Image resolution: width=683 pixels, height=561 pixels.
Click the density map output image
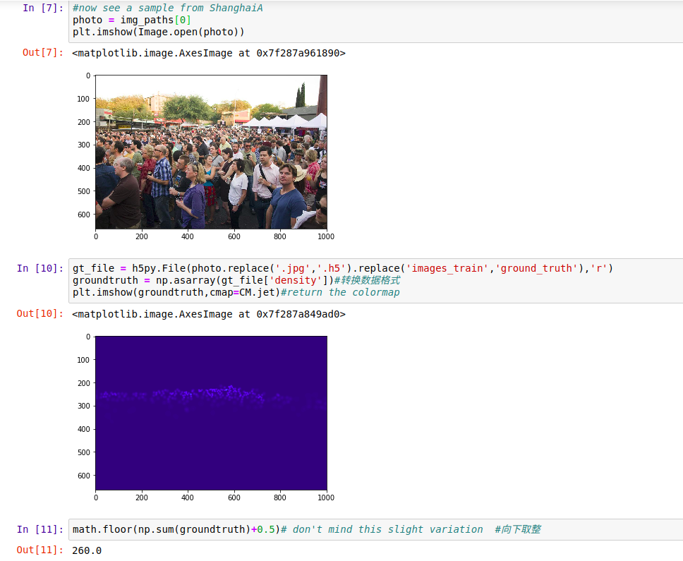pyautogui.click(x=212, y=415)
